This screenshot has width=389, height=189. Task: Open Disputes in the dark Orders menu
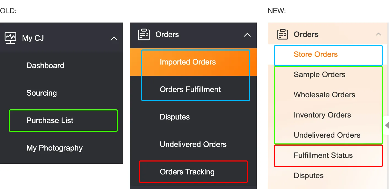[175, 117]
